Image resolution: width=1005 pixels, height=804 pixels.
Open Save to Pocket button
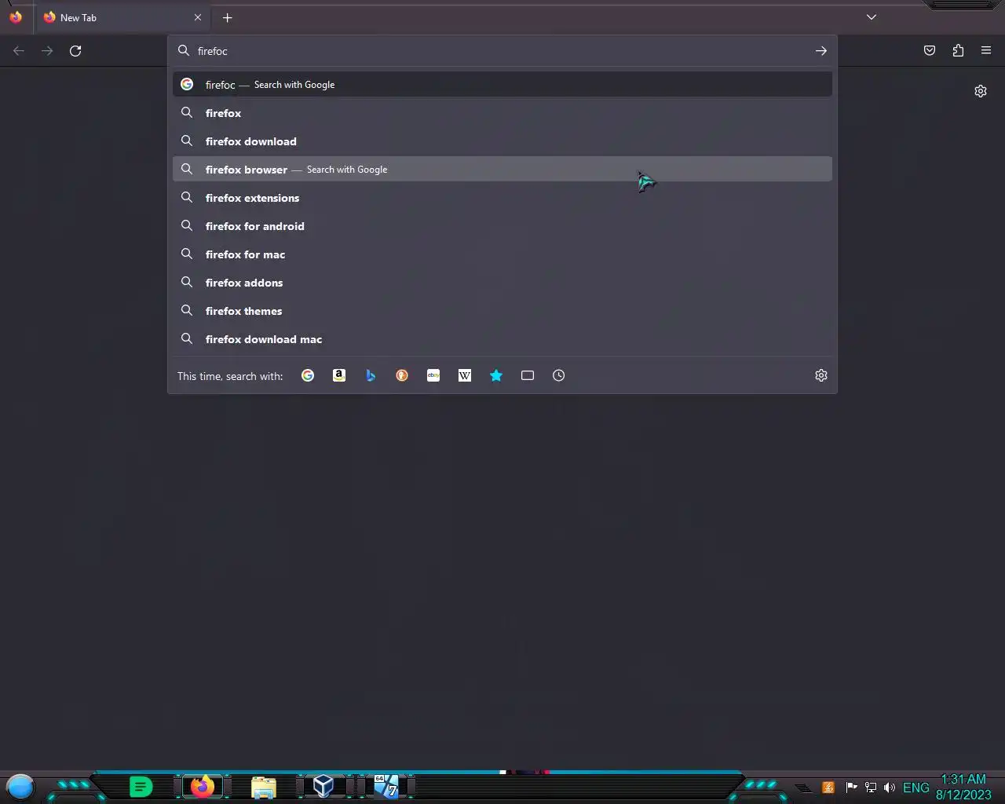(930, 51)
